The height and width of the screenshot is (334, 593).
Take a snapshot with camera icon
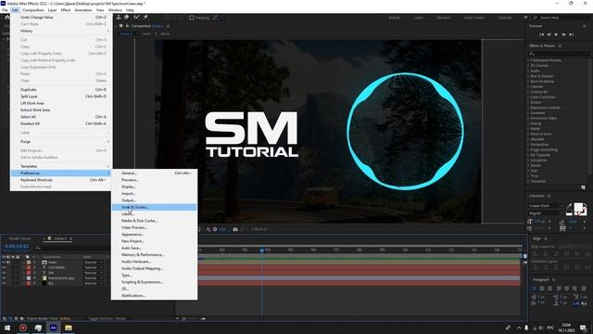click(235, 229)
